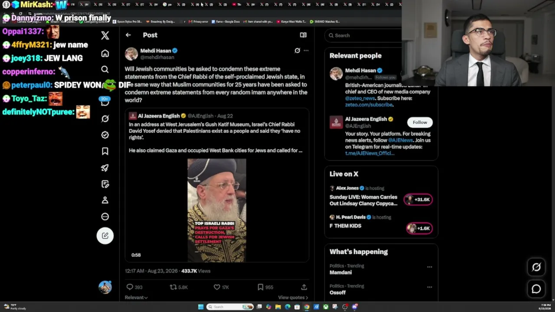Open the Privacy error bookmark

[199, 22]
